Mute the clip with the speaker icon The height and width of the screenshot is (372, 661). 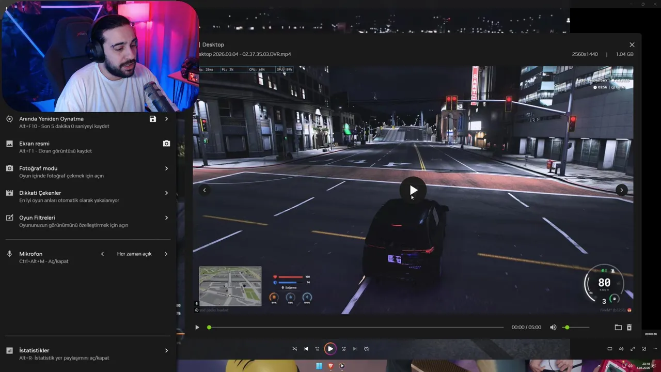tap(553, 327)
